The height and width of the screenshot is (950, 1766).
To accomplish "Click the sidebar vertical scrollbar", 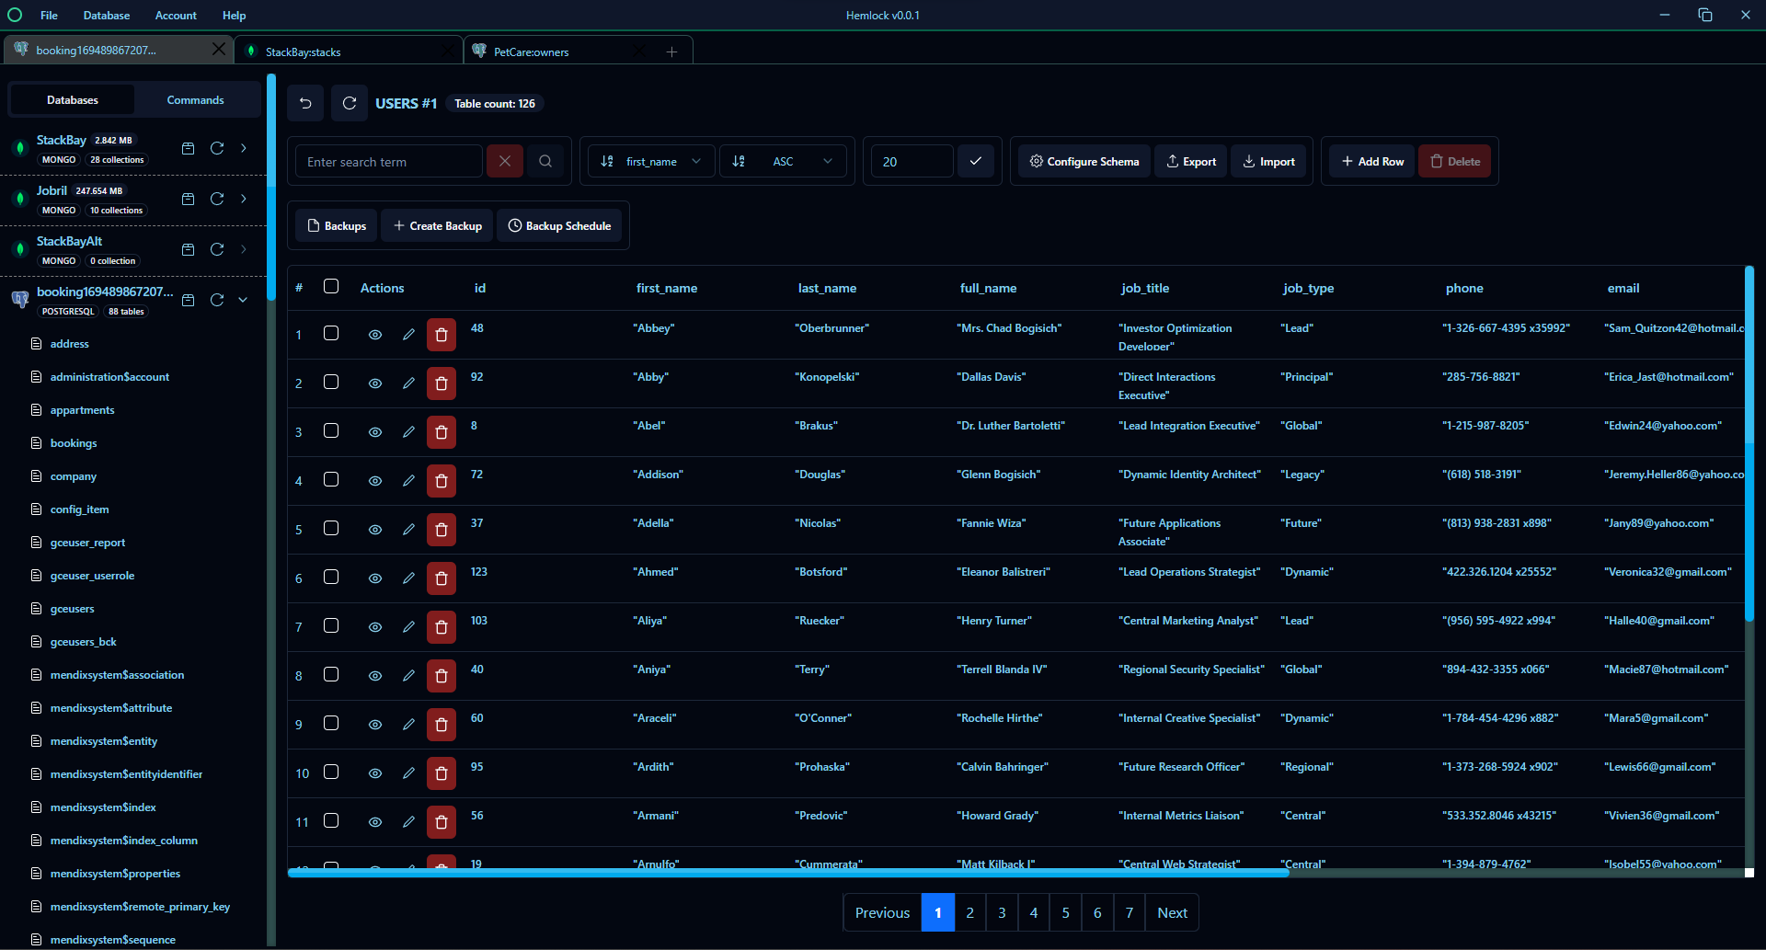I will tap(271, 187).
